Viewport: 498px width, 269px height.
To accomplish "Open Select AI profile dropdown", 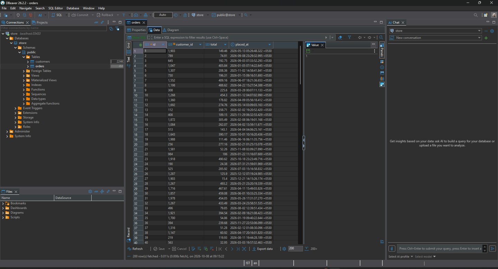I will (400, 257).
